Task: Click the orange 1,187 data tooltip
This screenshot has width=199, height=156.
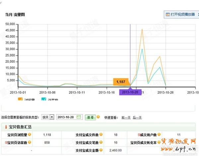Action: coord(121,82)
